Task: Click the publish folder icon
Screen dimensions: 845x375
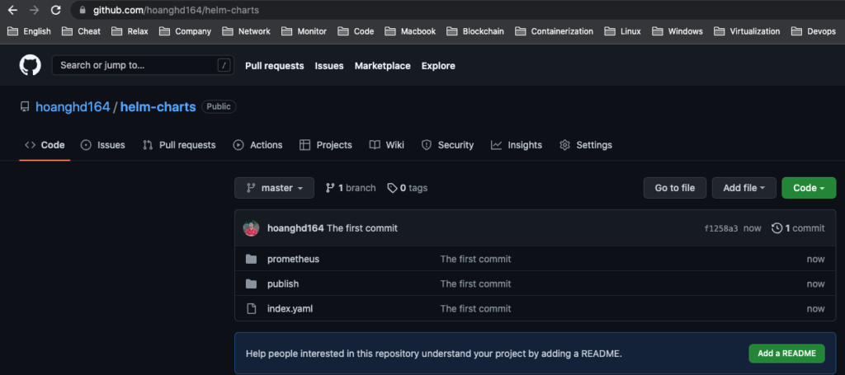Action: pyautogui.click(x=251, y=284)
